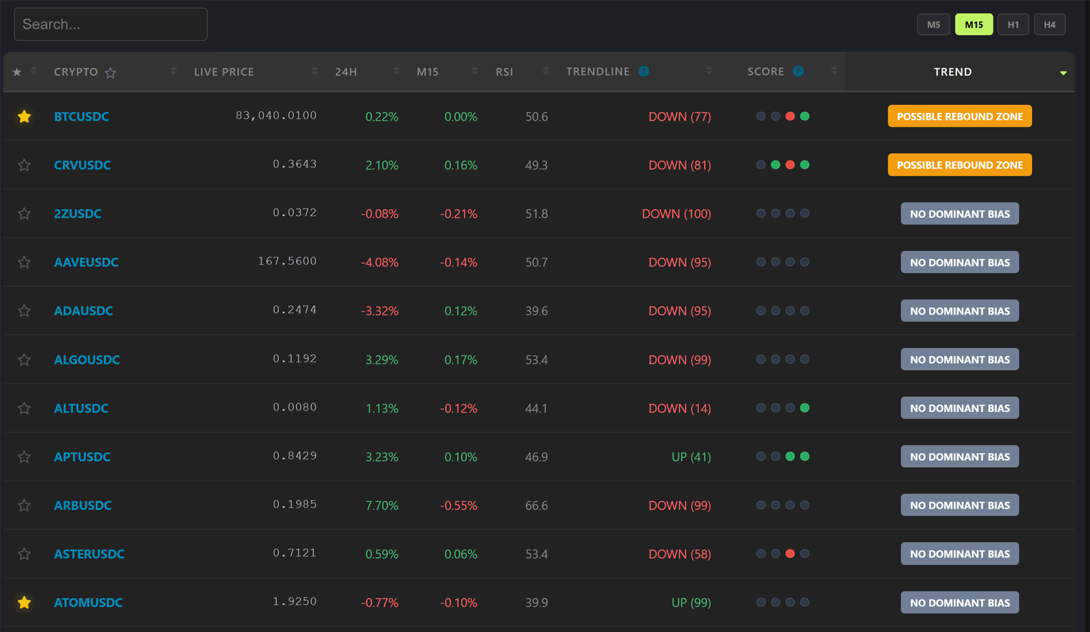Focus the Search input field
Viewport: 1090px width, 632px height.
click(x=111, y=25)
